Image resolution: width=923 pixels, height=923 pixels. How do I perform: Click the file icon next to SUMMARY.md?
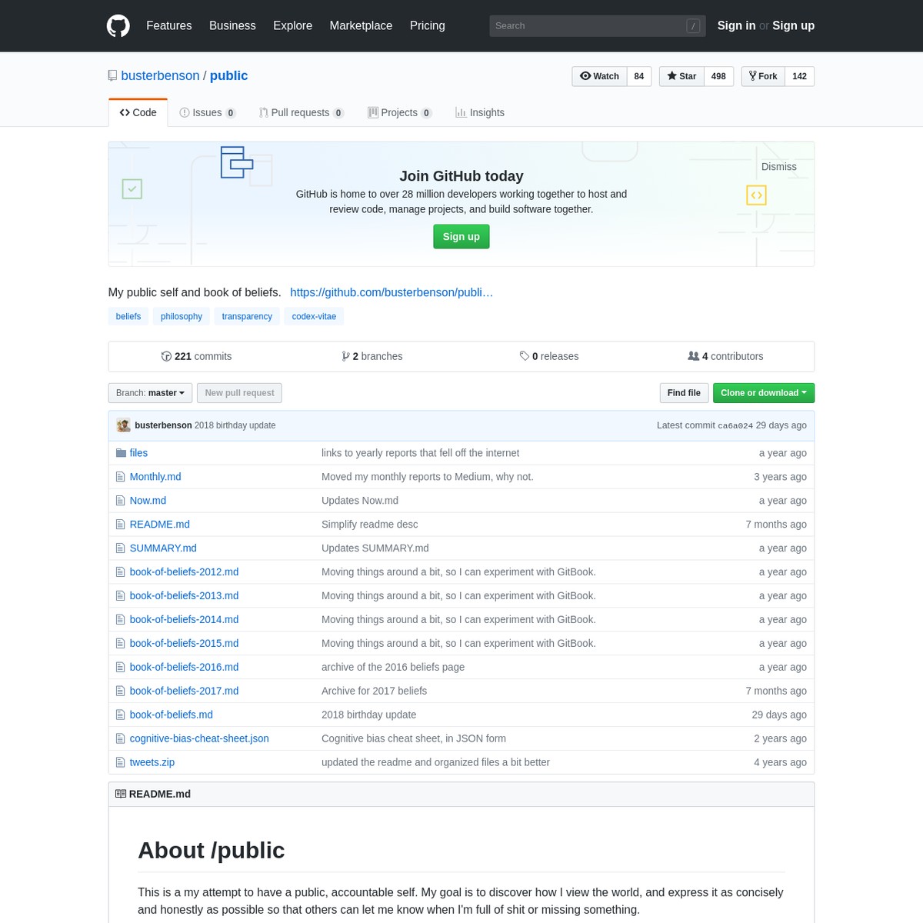click(x=120, y=548)
